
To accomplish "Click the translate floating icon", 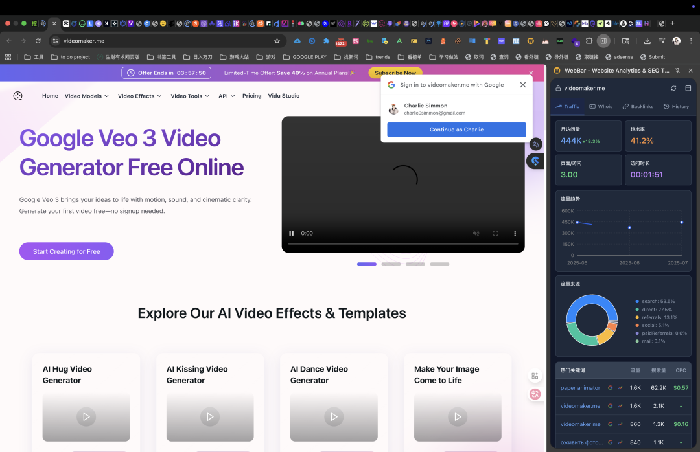I will tap(536, 144).
